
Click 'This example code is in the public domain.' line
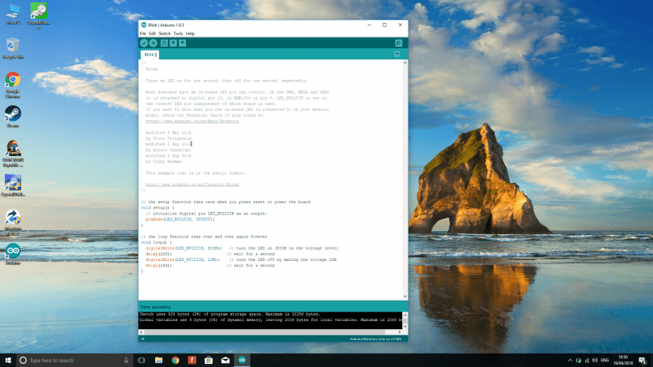pyautogui.click(x=196, y=173)
